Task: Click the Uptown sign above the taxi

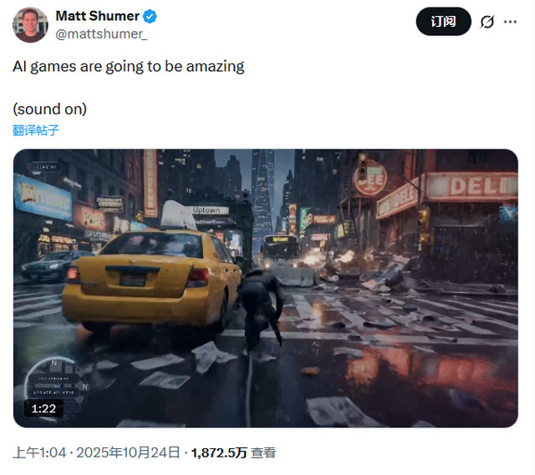Action: coord(206,210)
